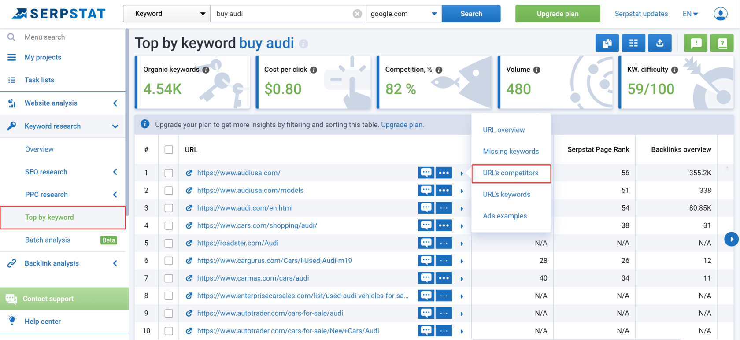Open comment icon for audiusa.com/models row
This screenshot has height=340, width=740.
tap(426, 191)
